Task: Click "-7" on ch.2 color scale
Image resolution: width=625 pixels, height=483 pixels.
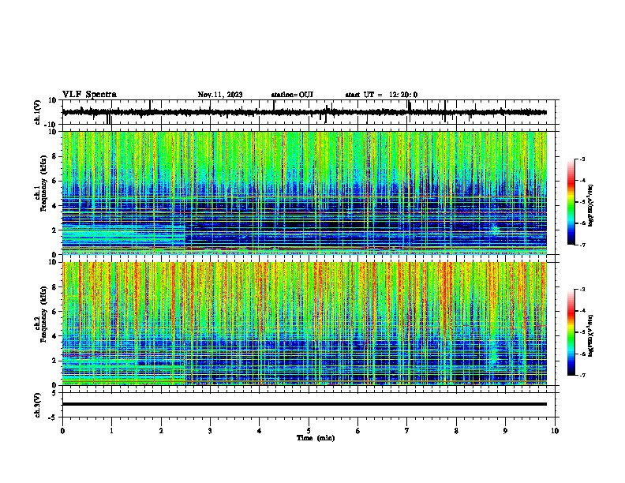Action: point(582,375)
